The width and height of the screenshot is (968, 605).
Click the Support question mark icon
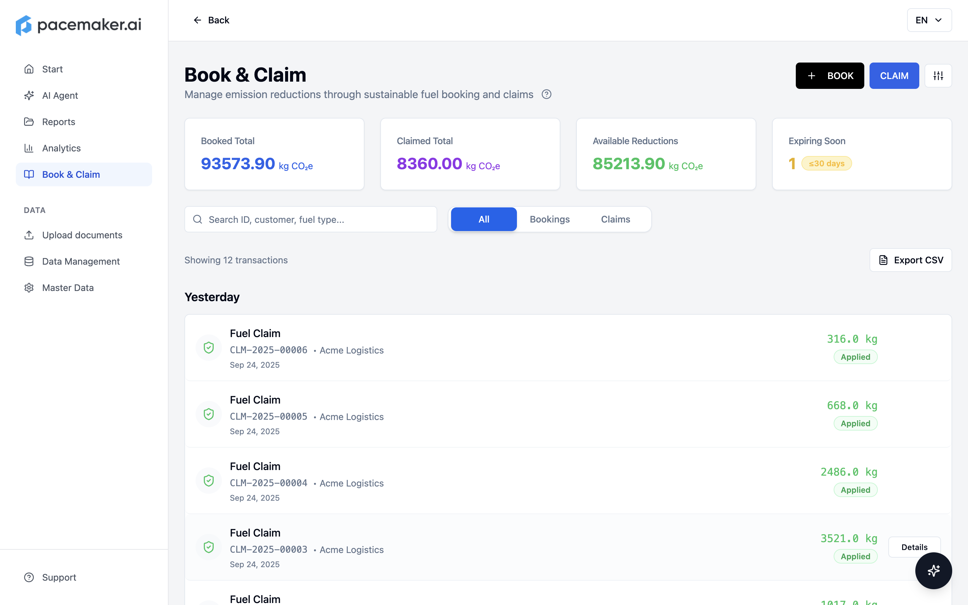click(29, 577)
